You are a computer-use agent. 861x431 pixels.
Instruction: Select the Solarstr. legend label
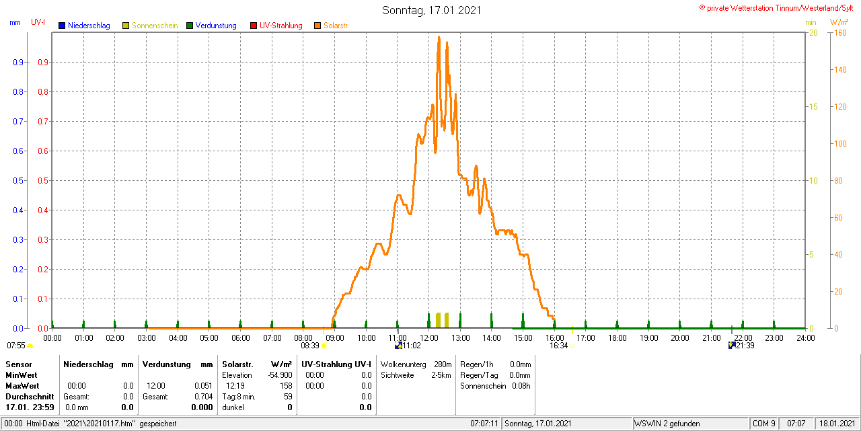pos(336,26)
